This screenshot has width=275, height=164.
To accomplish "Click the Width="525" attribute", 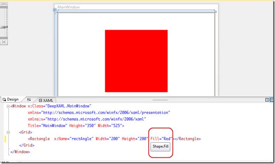I will coord(110,126).
